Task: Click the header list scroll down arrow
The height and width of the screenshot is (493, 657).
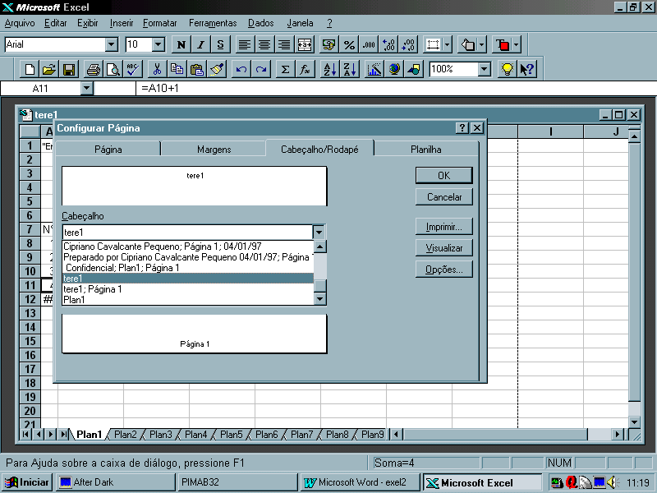Action: 320,299
